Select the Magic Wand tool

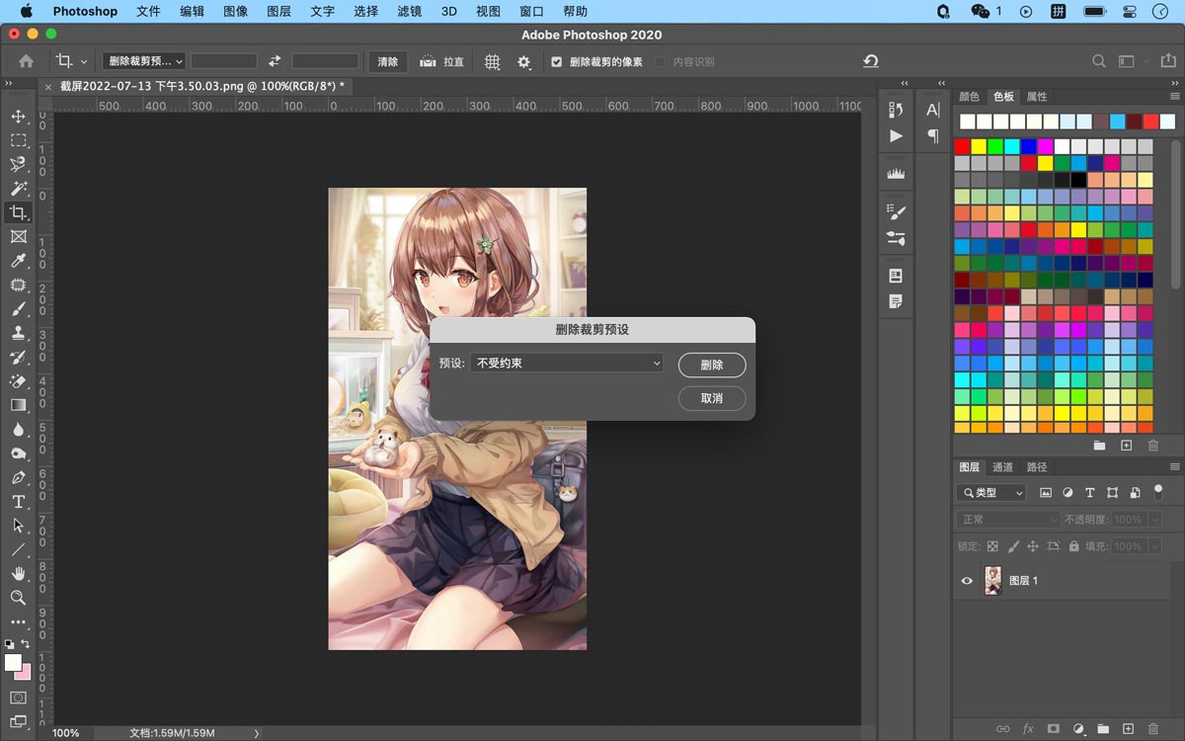[x=18, y=189]
